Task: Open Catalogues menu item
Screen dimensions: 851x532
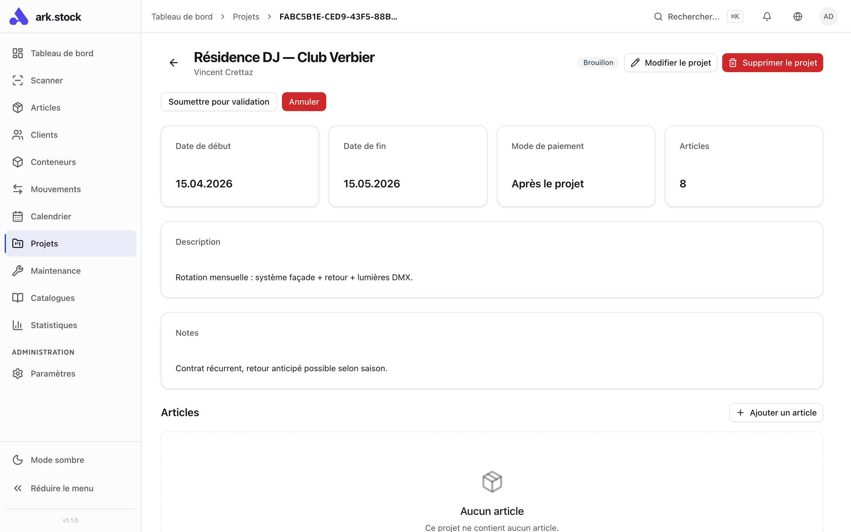Action: [71, 298]
